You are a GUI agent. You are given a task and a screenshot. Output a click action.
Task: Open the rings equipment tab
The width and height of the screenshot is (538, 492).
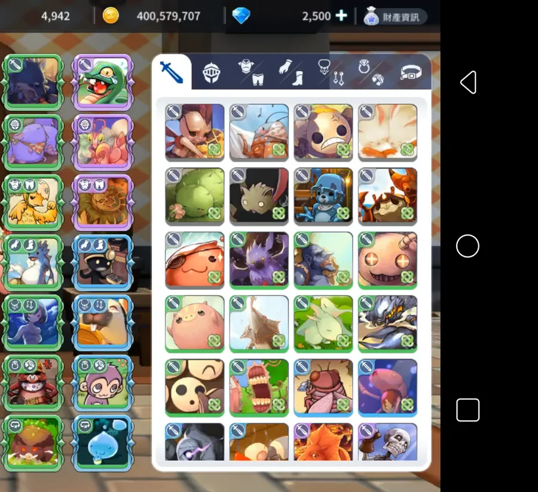371,72
